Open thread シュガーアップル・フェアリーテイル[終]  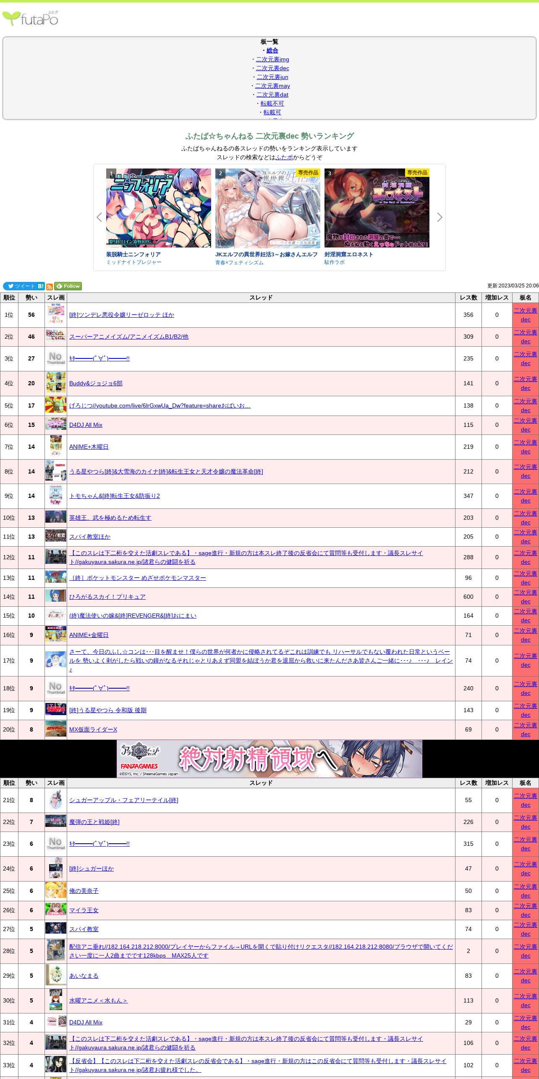[x=124, y=800]
